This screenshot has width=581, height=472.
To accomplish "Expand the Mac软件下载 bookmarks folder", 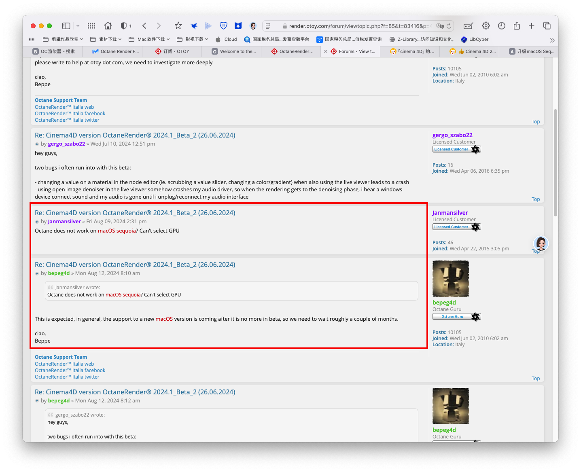I will [149, 39].
